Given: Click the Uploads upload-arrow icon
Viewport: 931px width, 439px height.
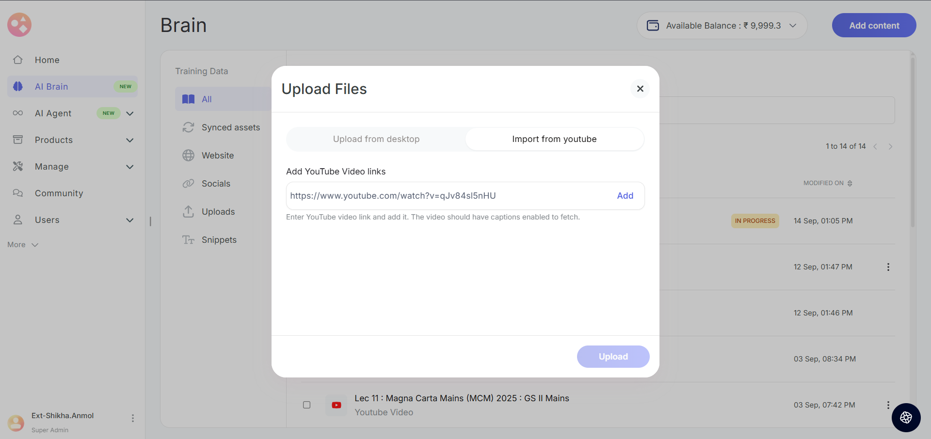Looking at the screenshot, I should point(188,211).
